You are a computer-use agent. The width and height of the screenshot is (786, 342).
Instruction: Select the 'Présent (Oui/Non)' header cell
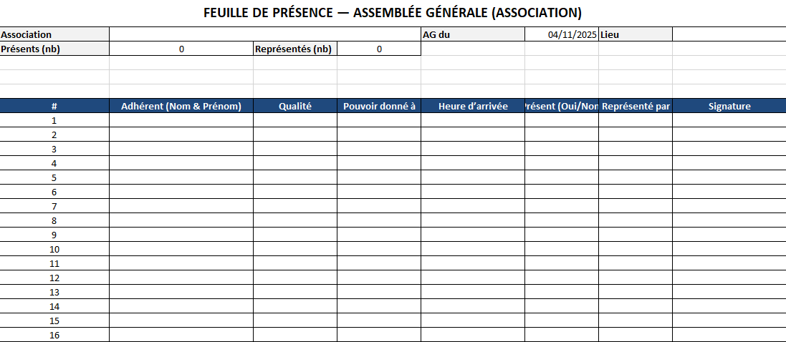click(562, 106)
